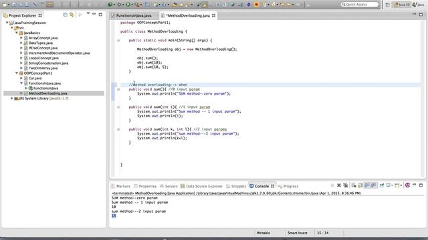Click Clear Console icon
The width and height of the screenshot is (428, 240).
(354, 185)
